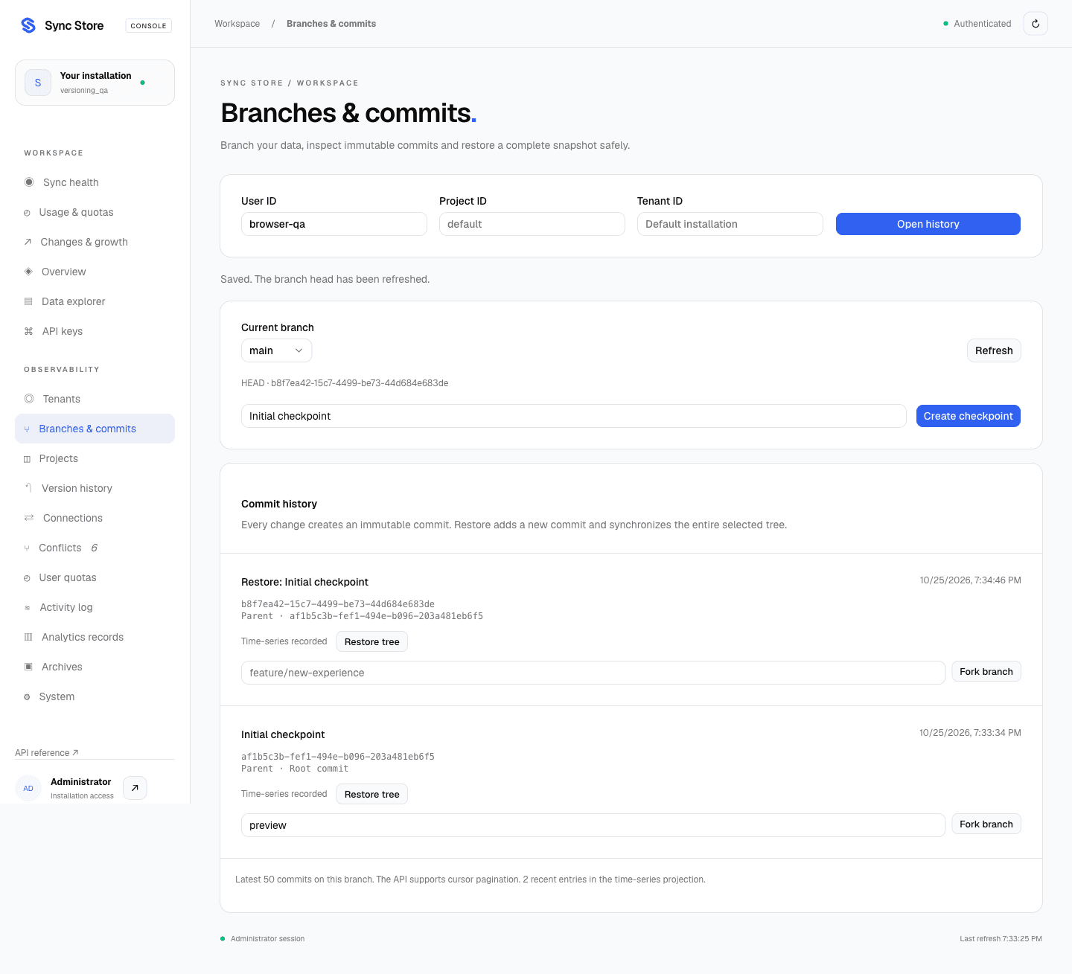Restore tree for the root Initial checkpoint commit
Viewport: 1072px width, 974px height.
pos(371,794)
